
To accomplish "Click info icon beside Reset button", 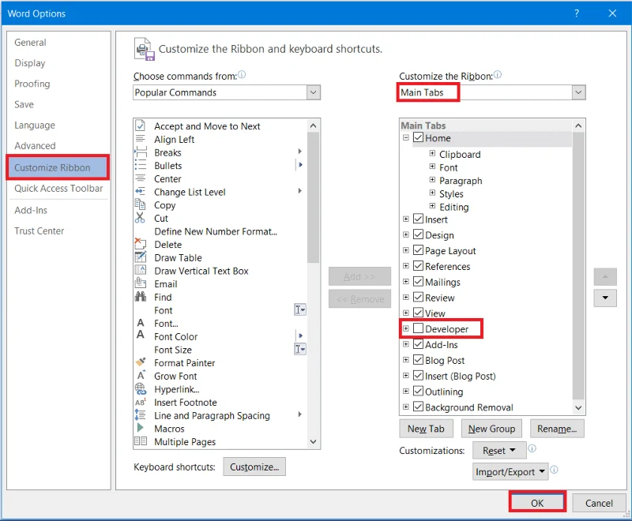I will pyautogui.click(x=532, y=448).
